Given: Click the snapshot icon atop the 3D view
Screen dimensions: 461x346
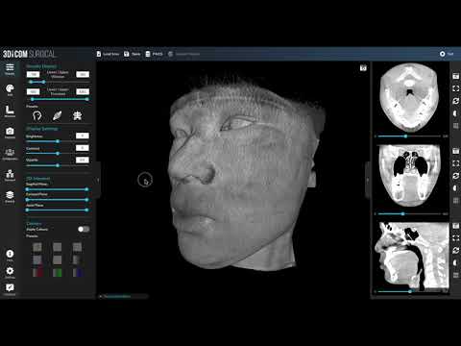Looking at the screenshot, I should [x=363, y=68].
